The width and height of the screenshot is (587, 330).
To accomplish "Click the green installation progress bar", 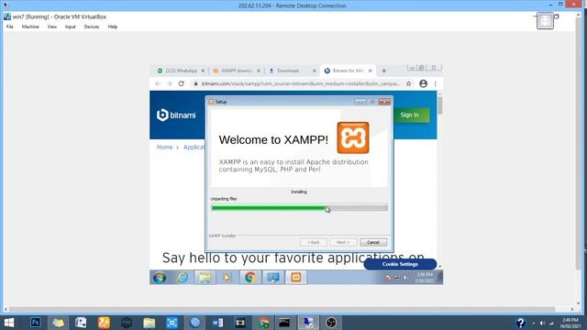I will [300, 208].
